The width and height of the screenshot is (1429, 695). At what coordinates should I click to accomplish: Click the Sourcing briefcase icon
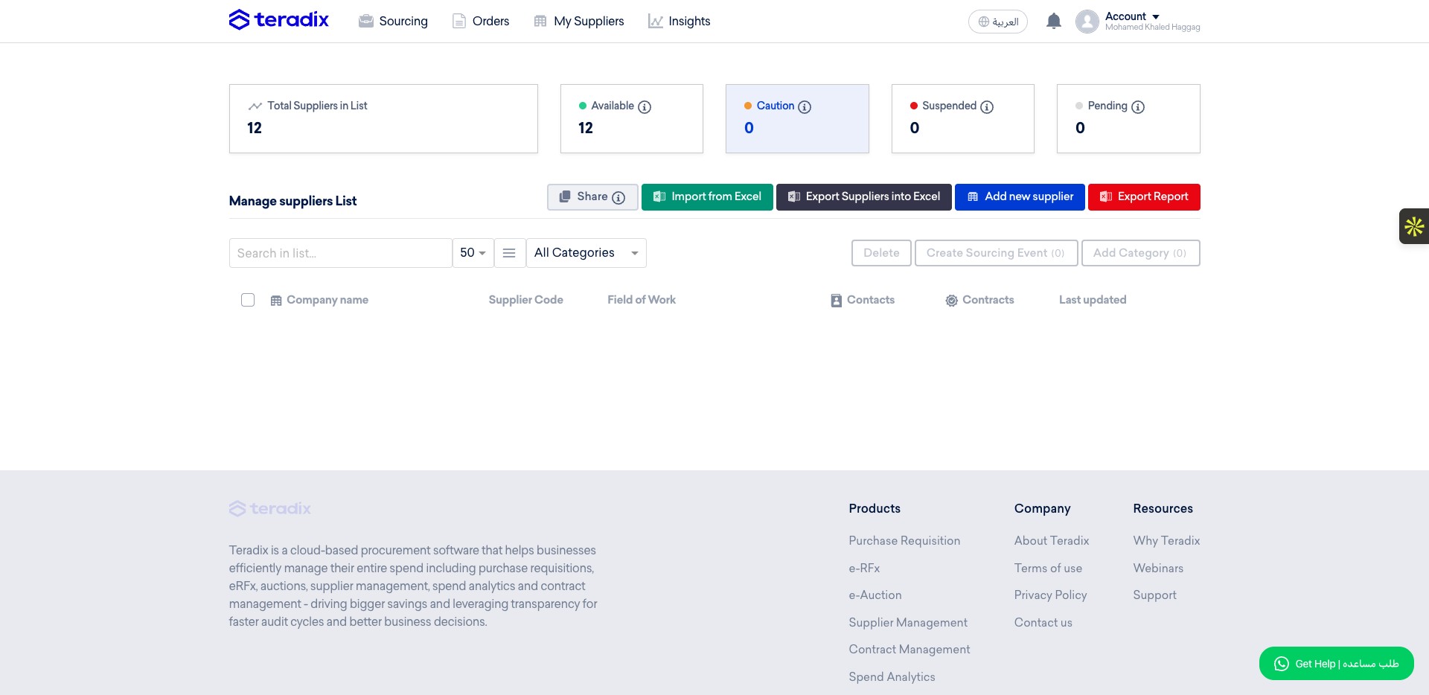365,21
